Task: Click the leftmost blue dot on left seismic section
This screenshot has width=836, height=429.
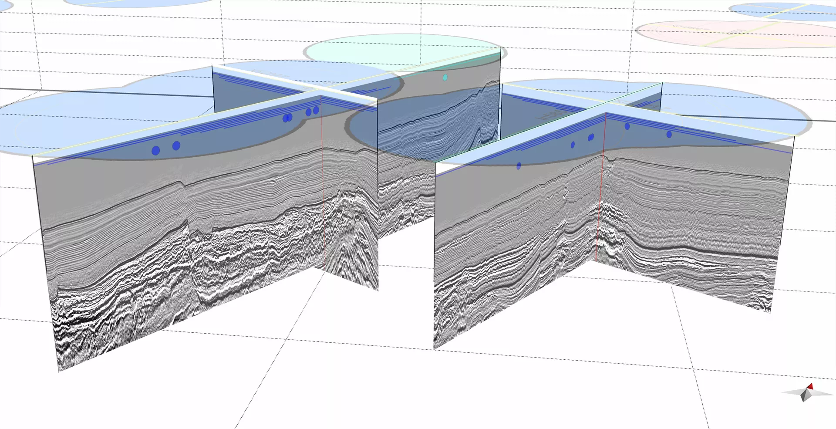Action: tap(155, 151)
